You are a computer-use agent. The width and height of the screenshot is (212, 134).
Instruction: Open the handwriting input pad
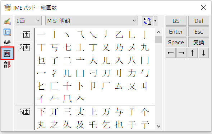7,21
